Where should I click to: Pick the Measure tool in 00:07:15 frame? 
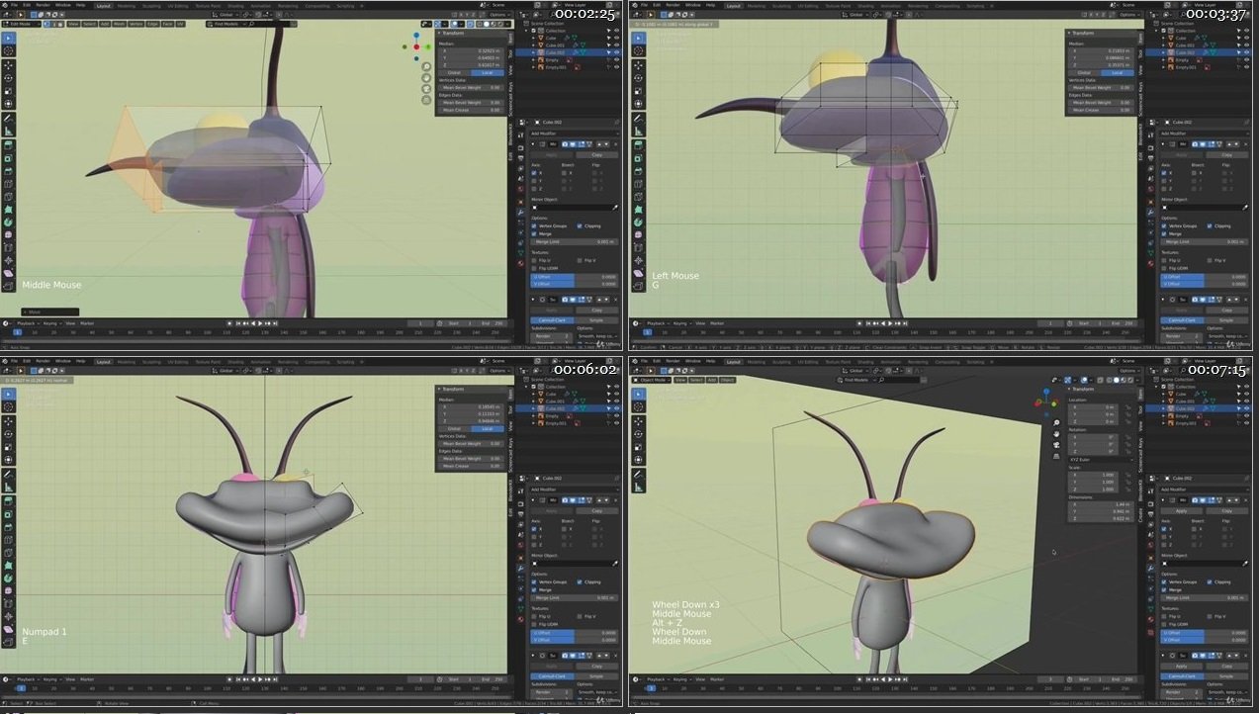click(x=638, y=487)
